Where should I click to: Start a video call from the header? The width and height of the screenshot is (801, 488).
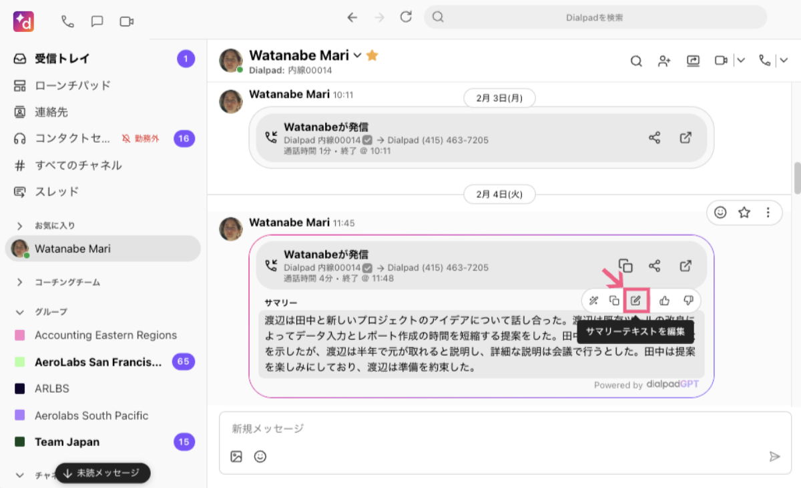tap(720, 61)
